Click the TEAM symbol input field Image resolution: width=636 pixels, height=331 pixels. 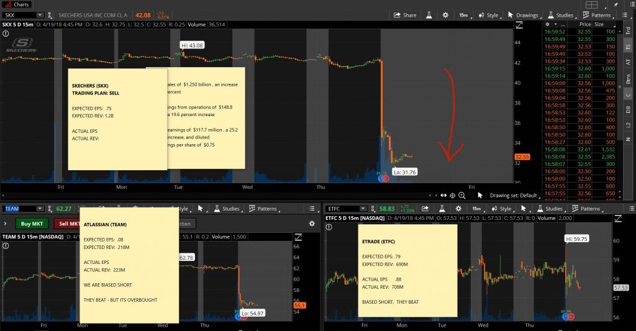pos(19,209)
